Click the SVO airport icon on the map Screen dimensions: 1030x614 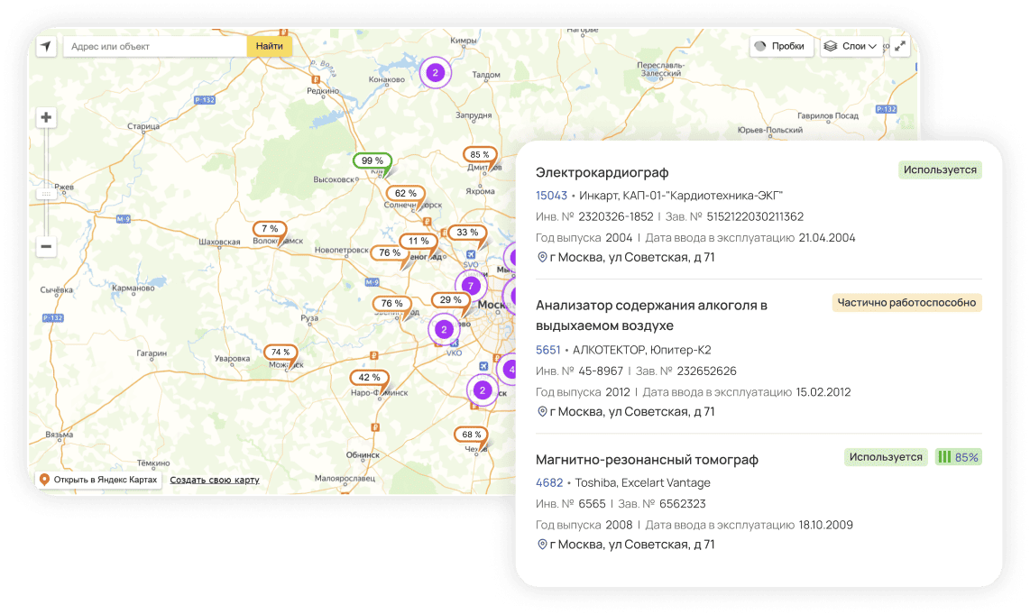(471, 255)
